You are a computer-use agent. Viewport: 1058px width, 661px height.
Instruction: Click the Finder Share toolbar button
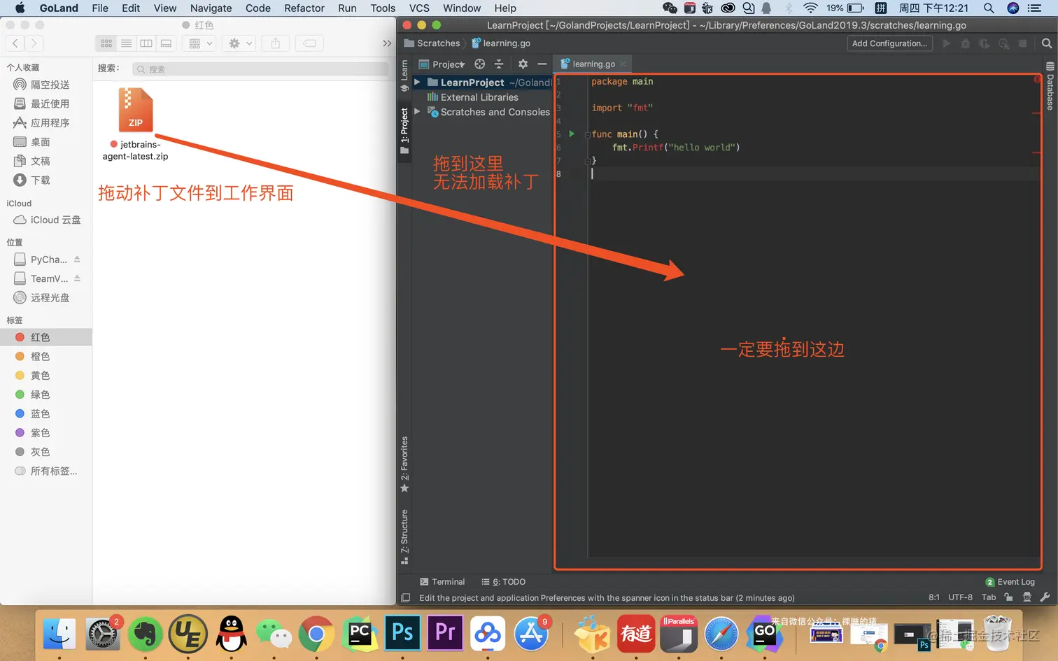(x=276, y=43)
